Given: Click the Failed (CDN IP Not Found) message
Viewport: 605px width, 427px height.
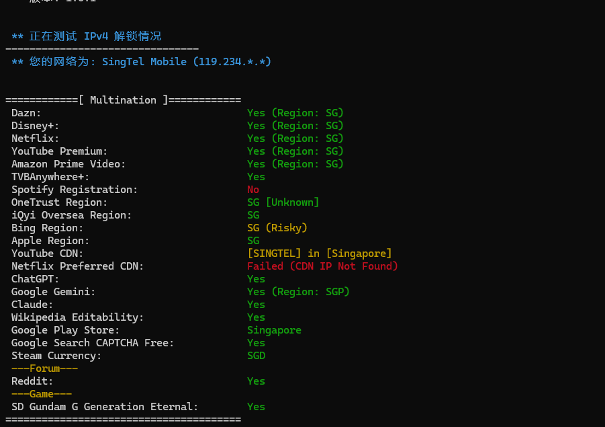Looking at the screenshot, I should pyautogui.click(x=322, y=266).
